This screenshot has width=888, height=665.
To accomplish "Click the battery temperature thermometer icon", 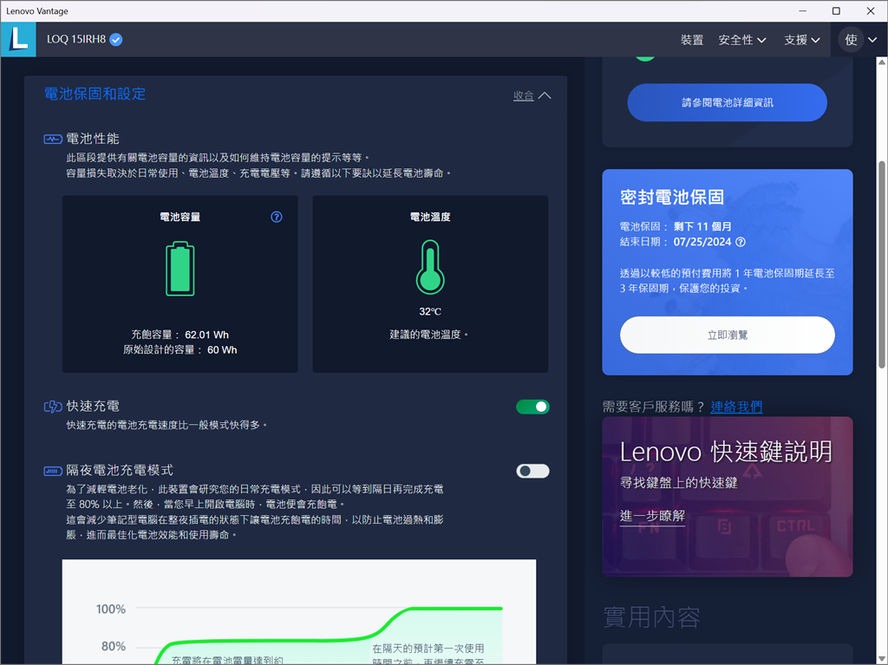I will (430, 269).
